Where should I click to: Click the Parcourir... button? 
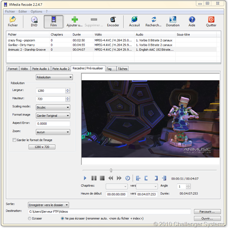tap(207, 212)
